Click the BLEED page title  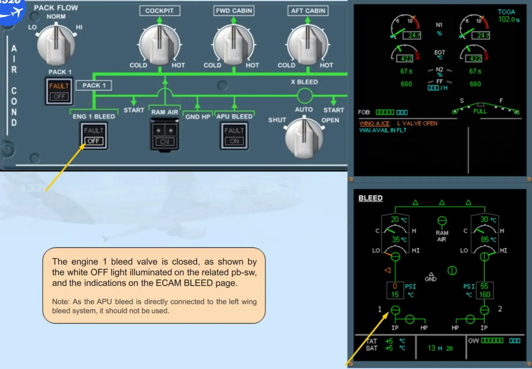370,198
